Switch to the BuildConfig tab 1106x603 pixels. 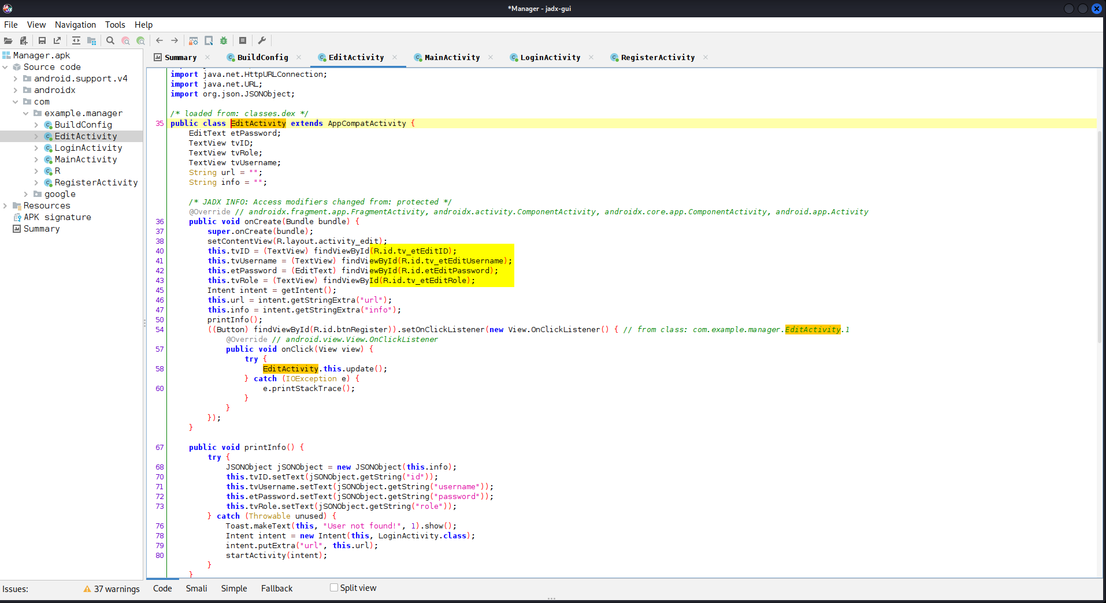[262, 57]
